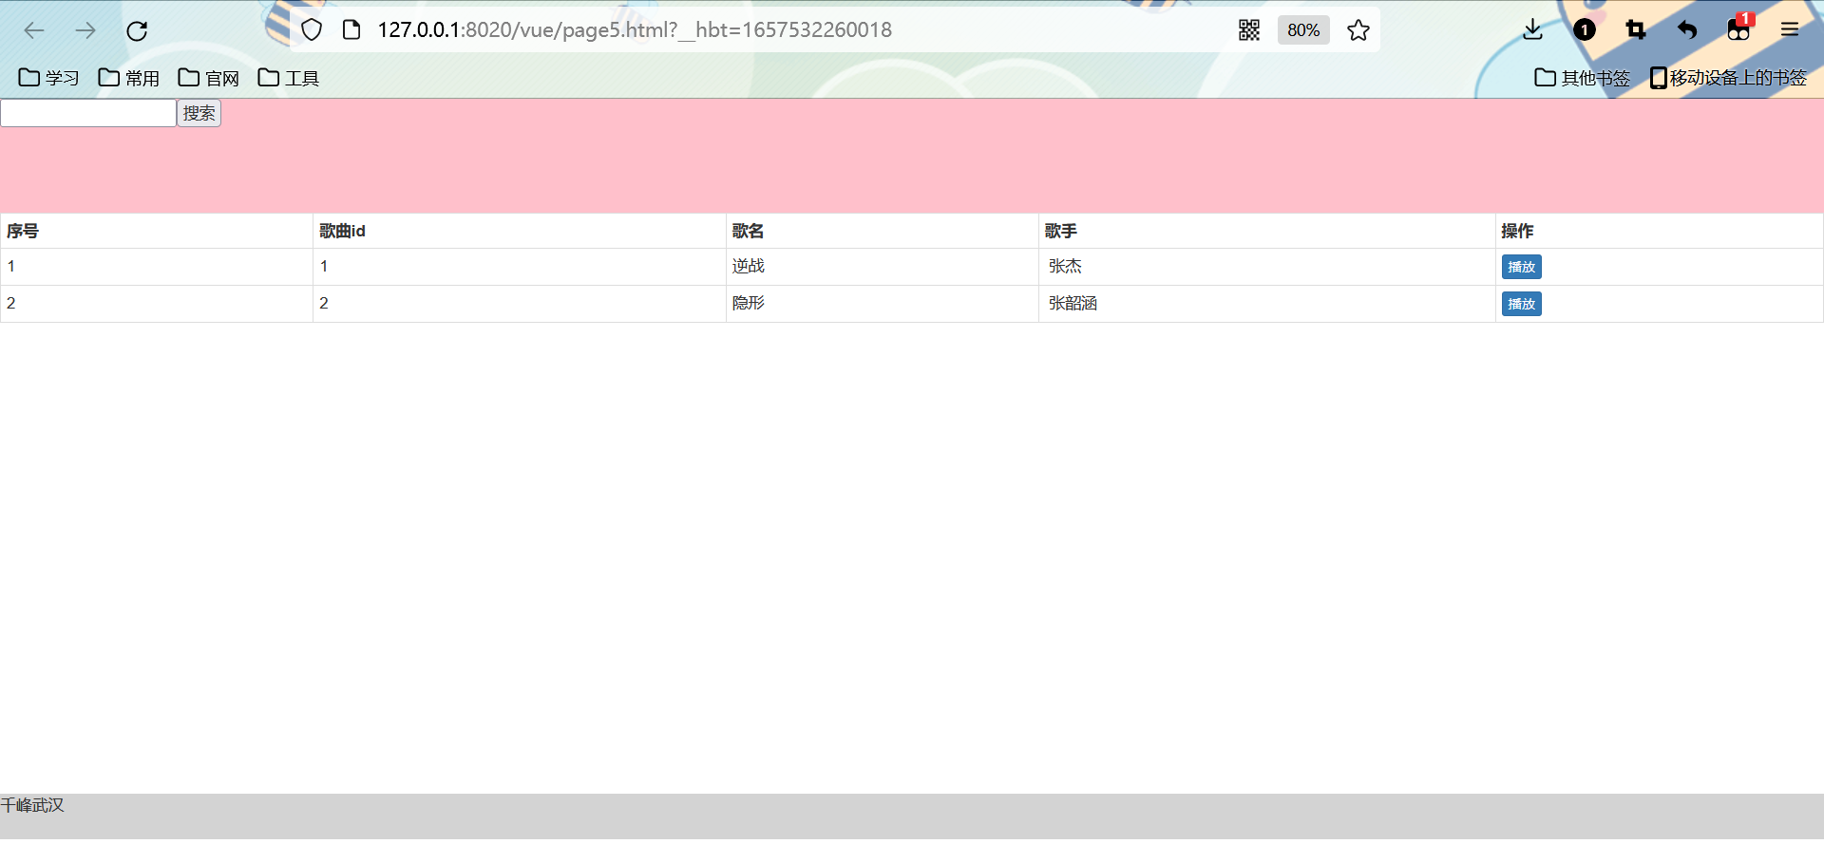This screenshot has height=844, width=1824.
Task: Click the browser back arrow
Action: click(x=34, y=30)
